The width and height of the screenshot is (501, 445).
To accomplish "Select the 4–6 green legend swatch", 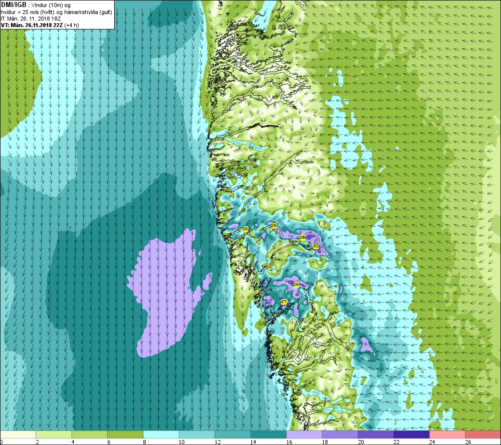I will tap(90, 434).
